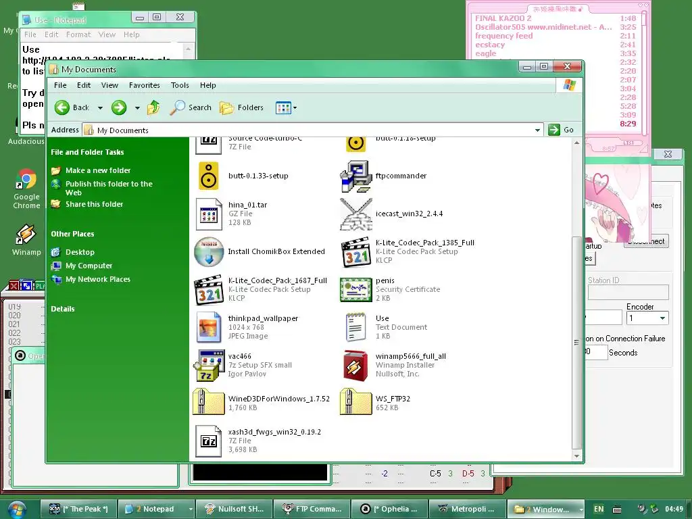Open Back button history dropdown arrow
692x519 pixels.
tap(100, 107)
